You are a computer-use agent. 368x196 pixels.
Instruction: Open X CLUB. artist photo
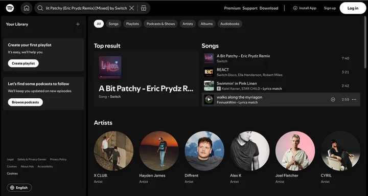(113, 151)
